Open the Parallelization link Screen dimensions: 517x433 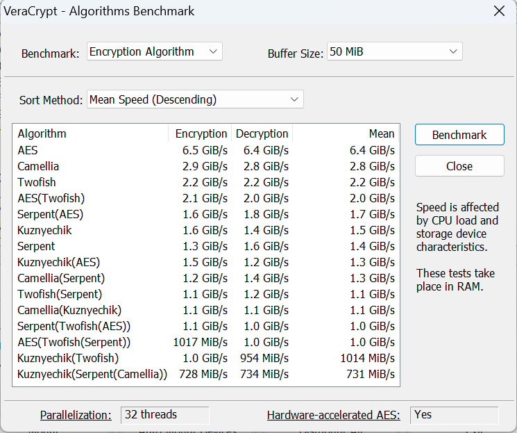click(76, 415)
